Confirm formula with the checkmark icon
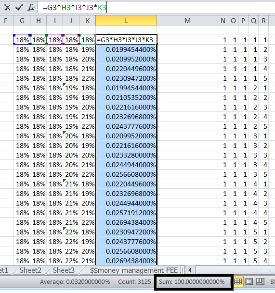This screenshot has width=275, height=293. (x=19, y=8)
